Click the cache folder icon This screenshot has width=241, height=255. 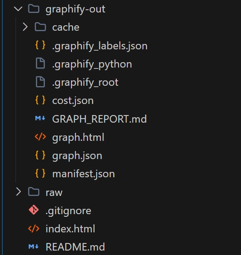pyautogui.click(x=40, y=27)
